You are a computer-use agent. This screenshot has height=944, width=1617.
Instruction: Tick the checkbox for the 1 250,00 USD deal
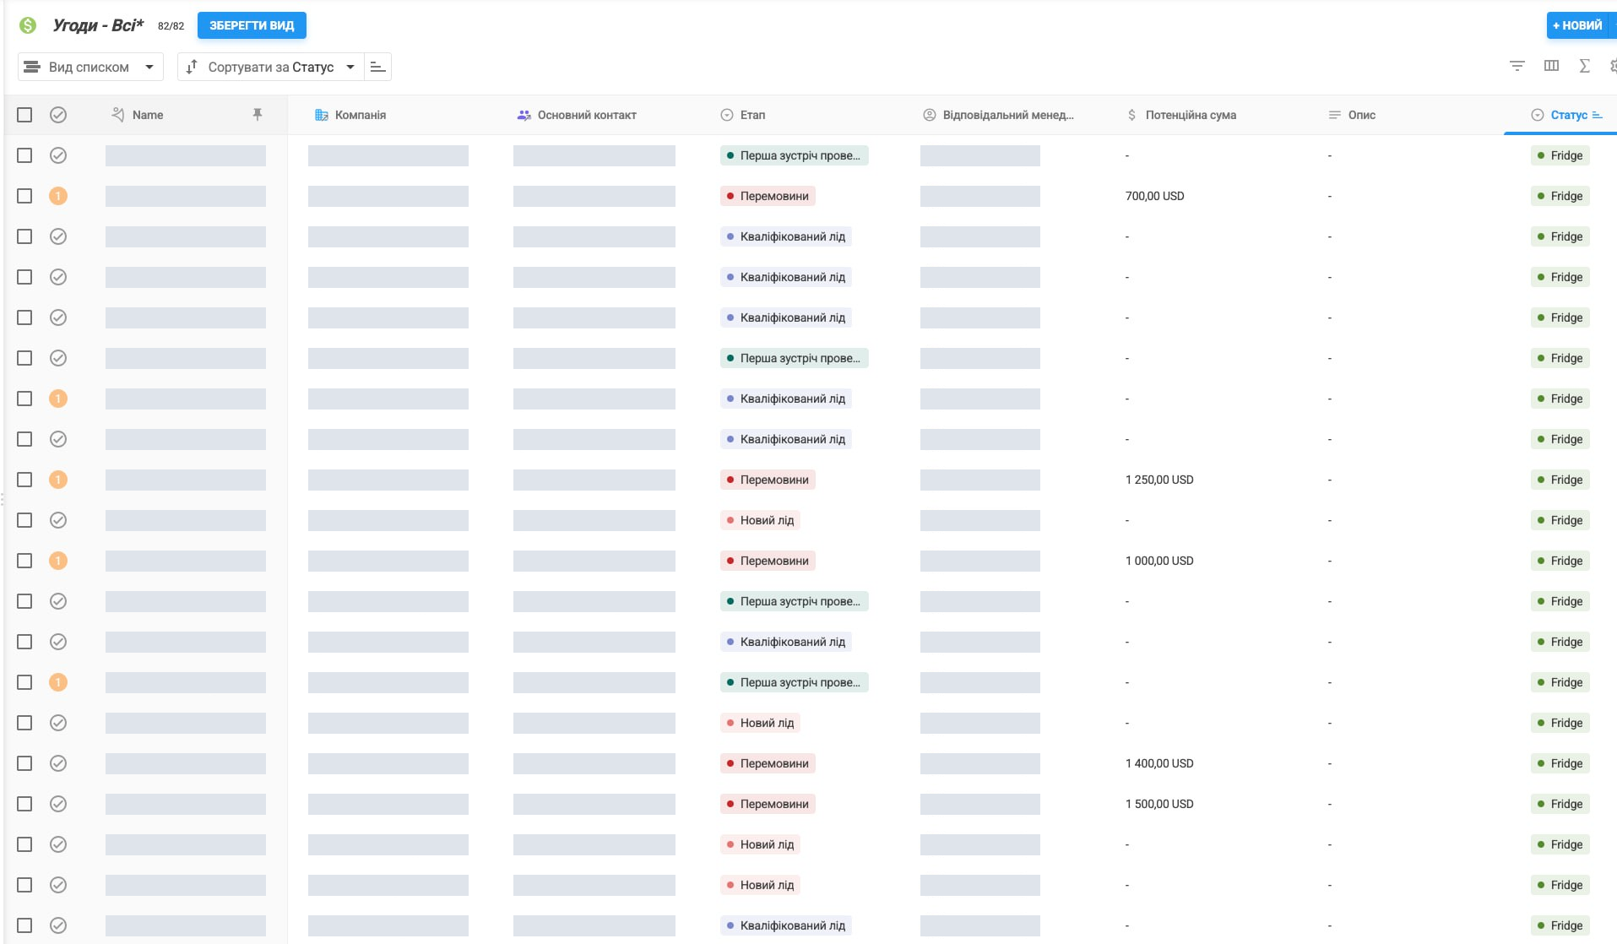(x=24, y=480)
